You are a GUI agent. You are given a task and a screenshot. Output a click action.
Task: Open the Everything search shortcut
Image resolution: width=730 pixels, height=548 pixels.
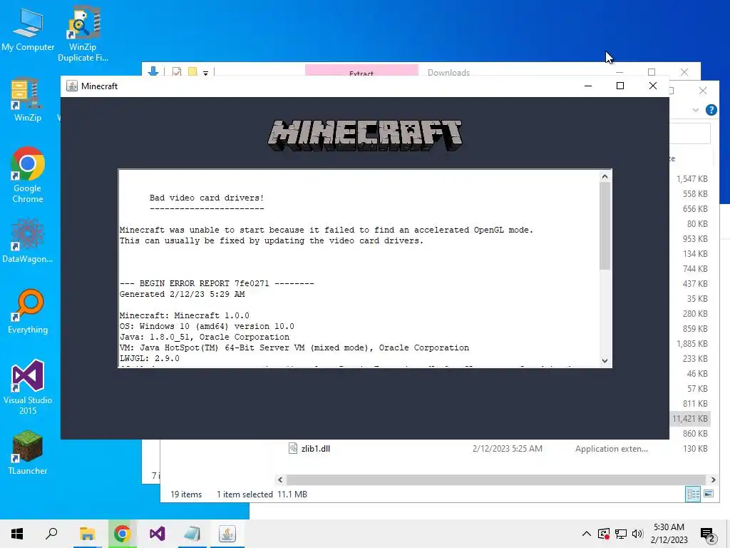point(28,311)
